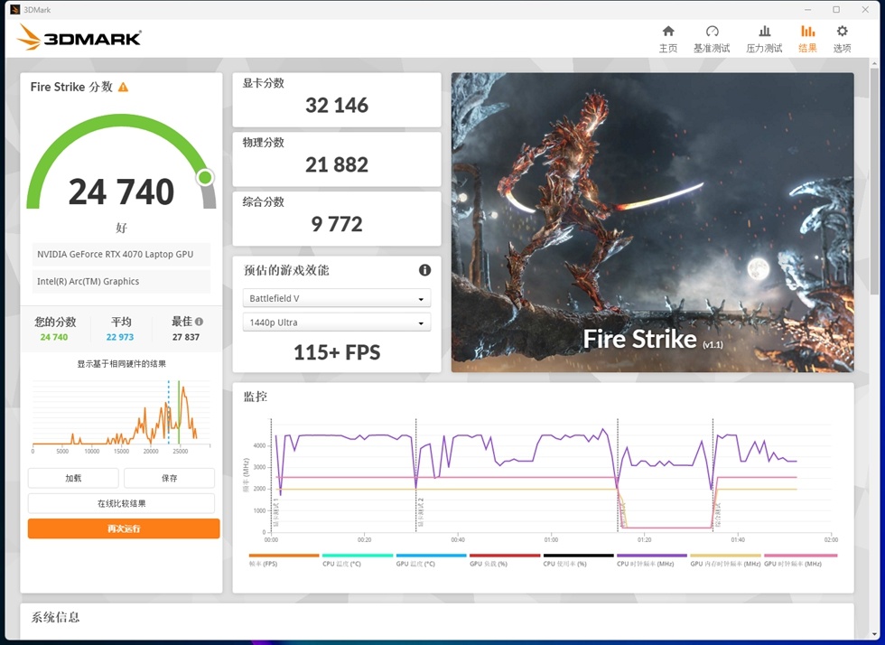Click the 保存 save button
This screenshot has height=645, width=885.
(x=170, y=478)
